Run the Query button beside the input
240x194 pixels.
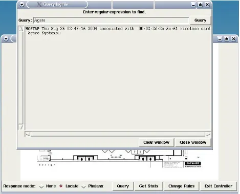(x=200, y=20)
